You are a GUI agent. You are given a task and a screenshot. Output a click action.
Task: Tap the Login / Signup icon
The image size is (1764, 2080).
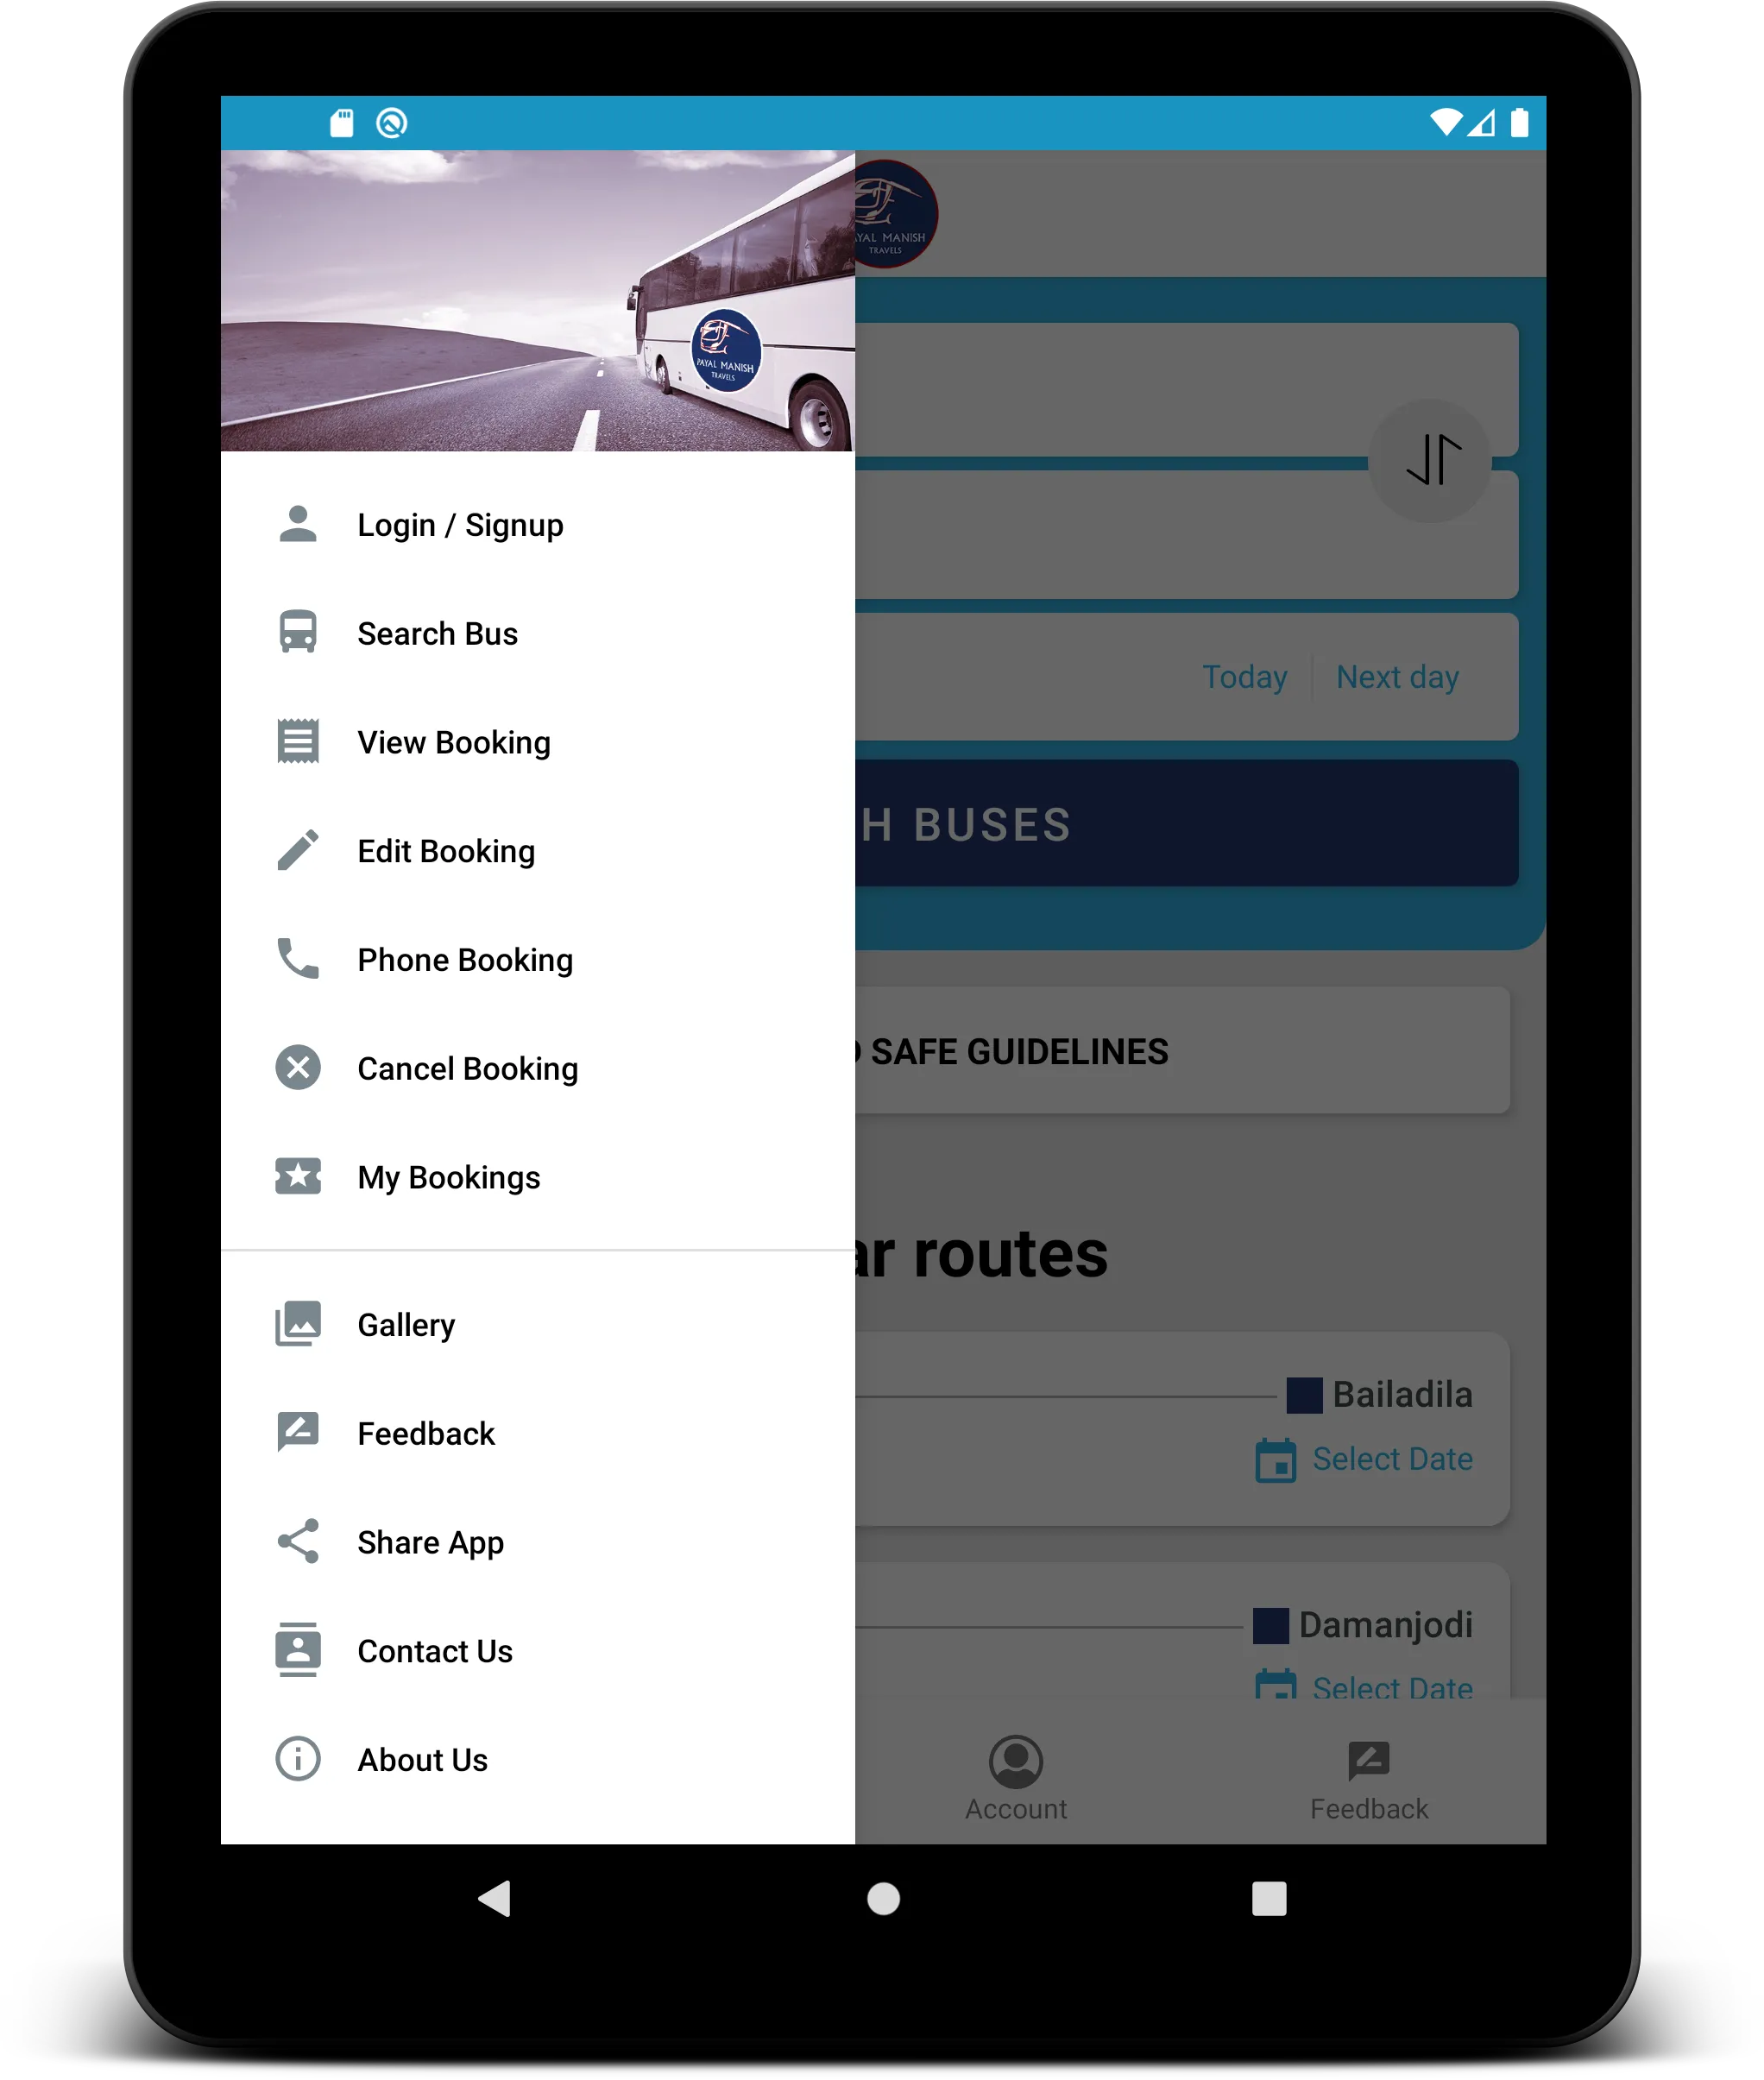(298, 521)
